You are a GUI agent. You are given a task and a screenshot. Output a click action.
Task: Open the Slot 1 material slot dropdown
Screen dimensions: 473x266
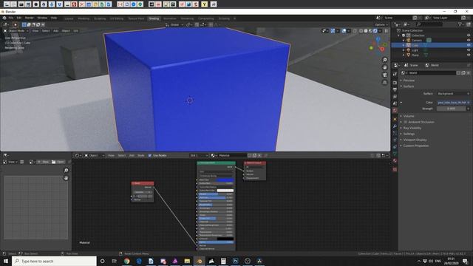[x=199, y=155]
